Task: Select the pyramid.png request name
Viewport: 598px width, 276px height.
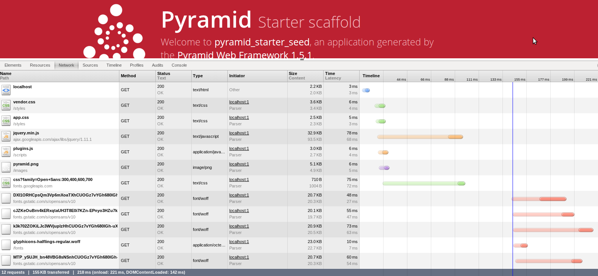Action: point(26,164)
